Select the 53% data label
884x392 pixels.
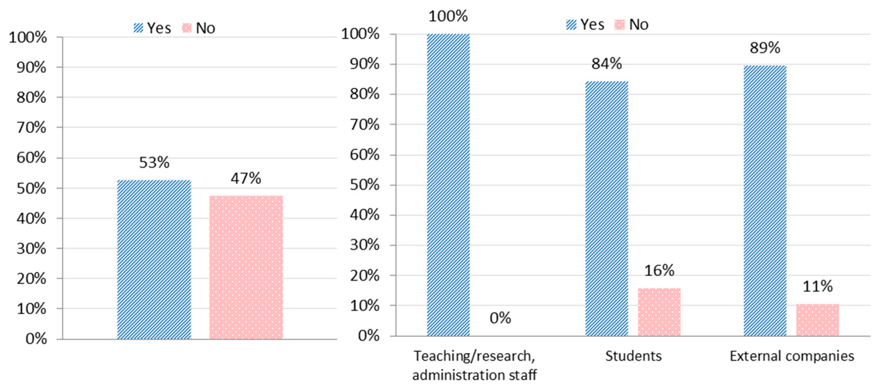154,162
